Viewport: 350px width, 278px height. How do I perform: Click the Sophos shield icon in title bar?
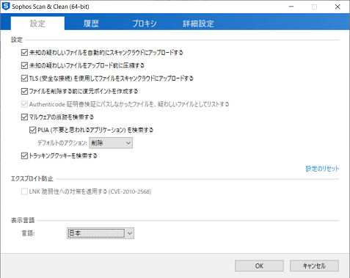pos(5,7)
